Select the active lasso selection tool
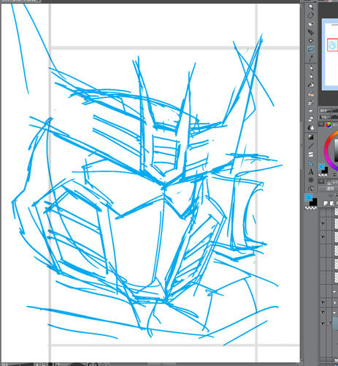338x366 pixels. coord(311,49)
